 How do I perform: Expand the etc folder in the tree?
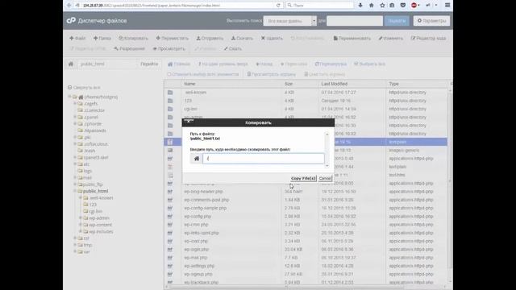click(x=75, y=164)
